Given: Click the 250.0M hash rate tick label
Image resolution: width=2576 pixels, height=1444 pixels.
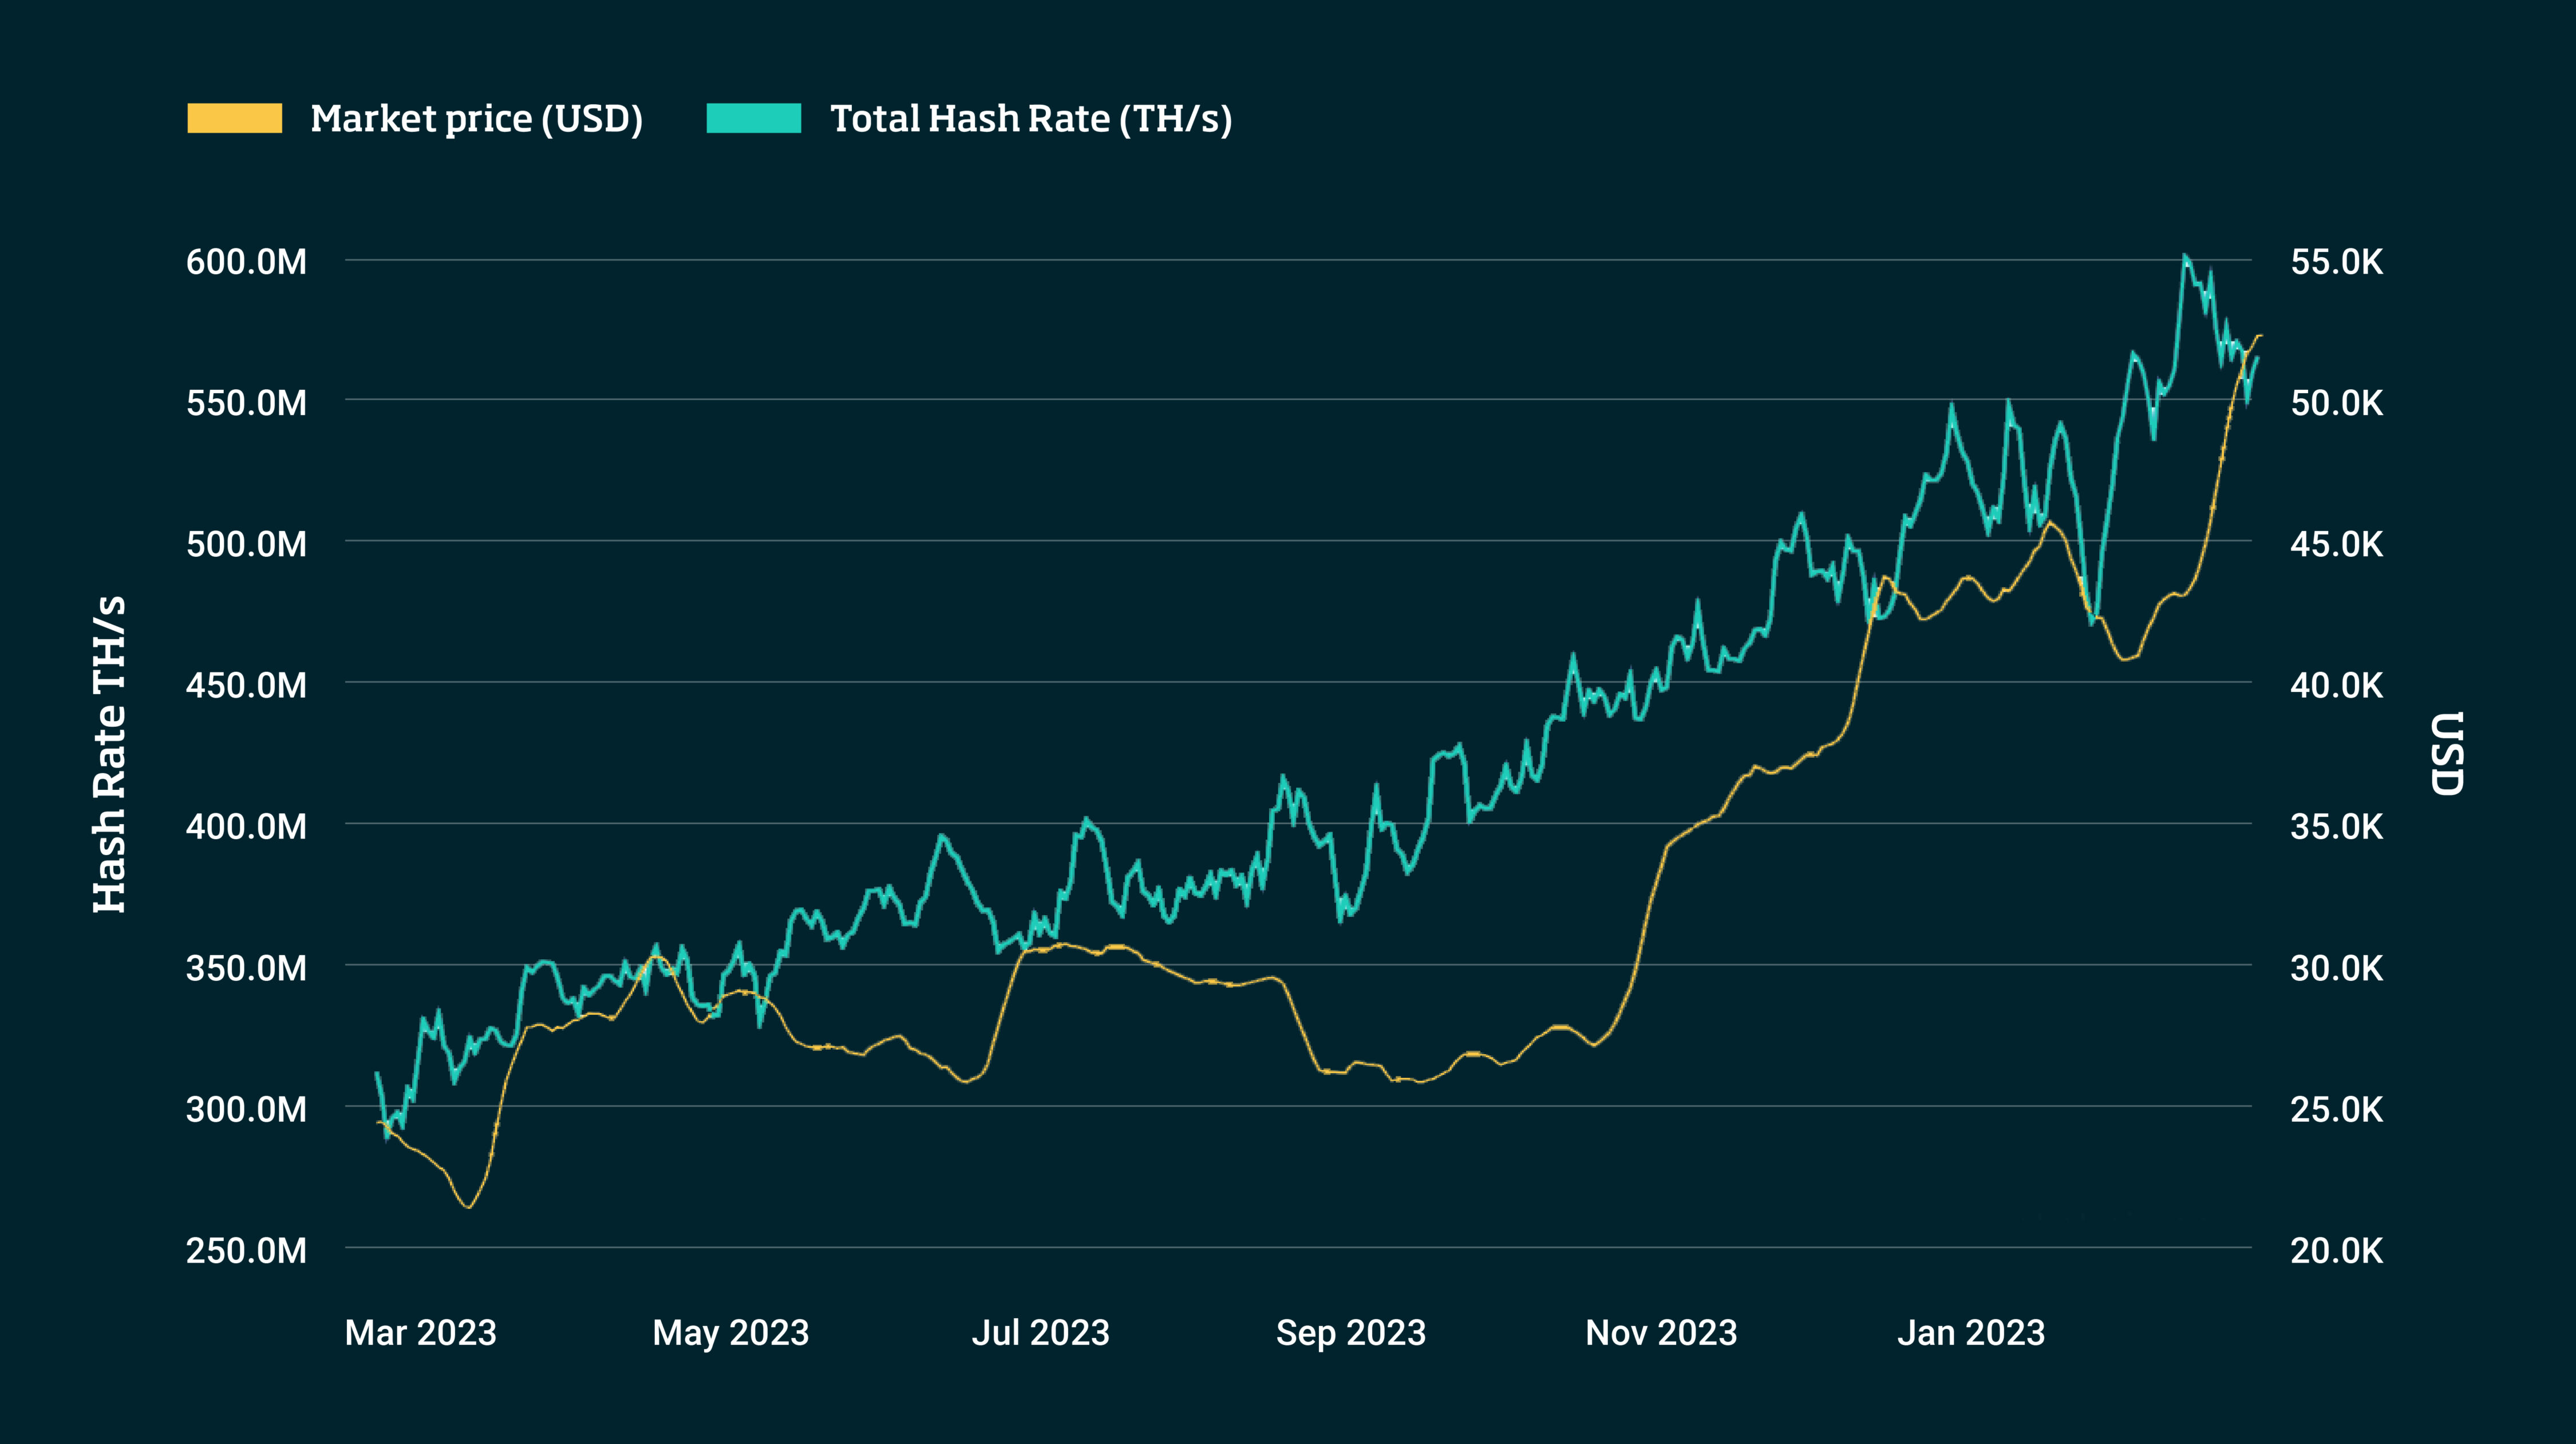Looking at the screenshot, I should tap(246, 1250).
